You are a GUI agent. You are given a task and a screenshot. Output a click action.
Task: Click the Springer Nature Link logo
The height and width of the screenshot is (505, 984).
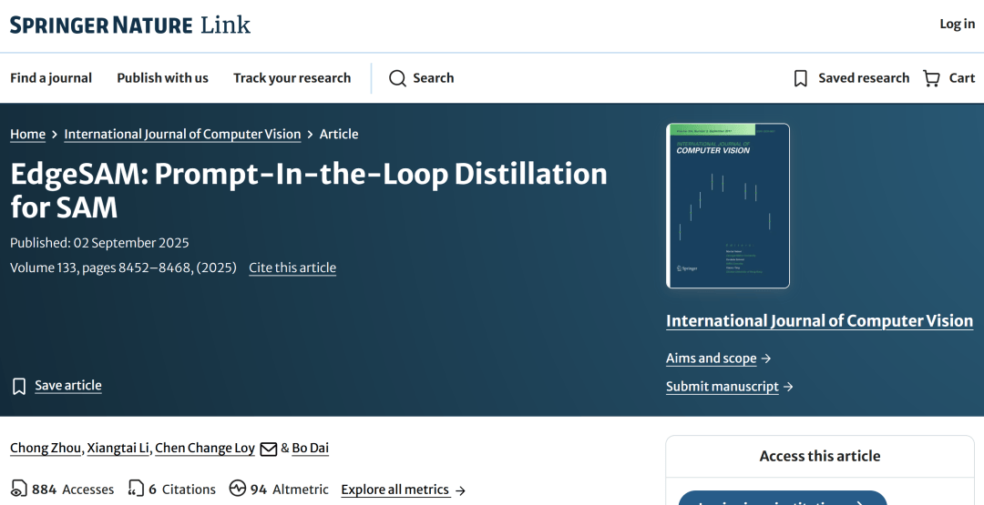click(130, 25)
